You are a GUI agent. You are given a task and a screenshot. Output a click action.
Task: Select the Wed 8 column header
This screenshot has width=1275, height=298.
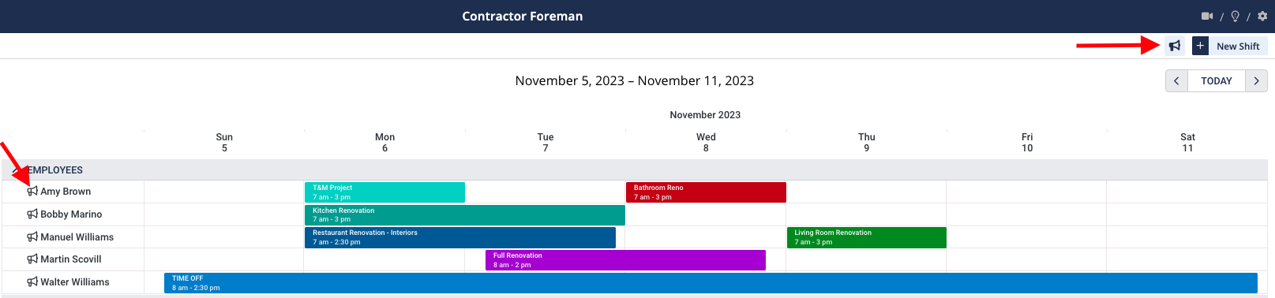(x=706, y=142)
